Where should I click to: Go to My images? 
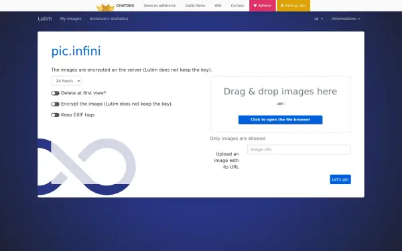71,19
